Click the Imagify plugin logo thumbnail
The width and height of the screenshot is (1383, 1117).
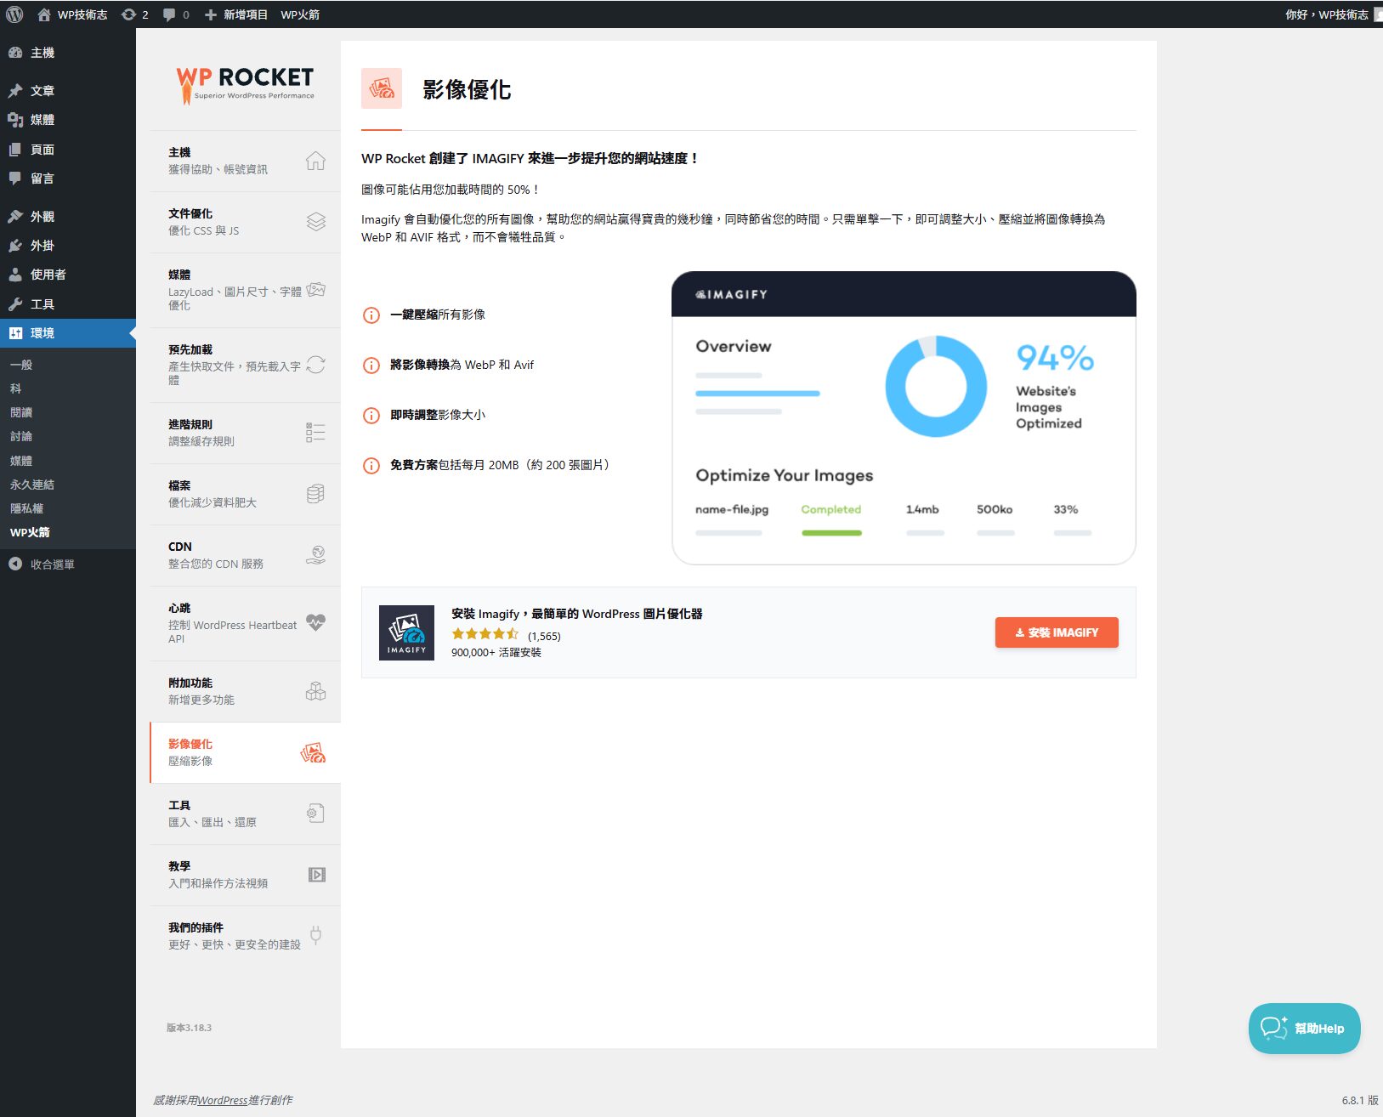(406, 632)
